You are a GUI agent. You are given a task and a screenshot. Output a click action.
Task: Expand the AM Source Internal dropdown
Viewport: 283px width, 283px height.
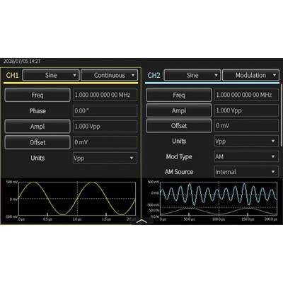click(x=246, y=172)
